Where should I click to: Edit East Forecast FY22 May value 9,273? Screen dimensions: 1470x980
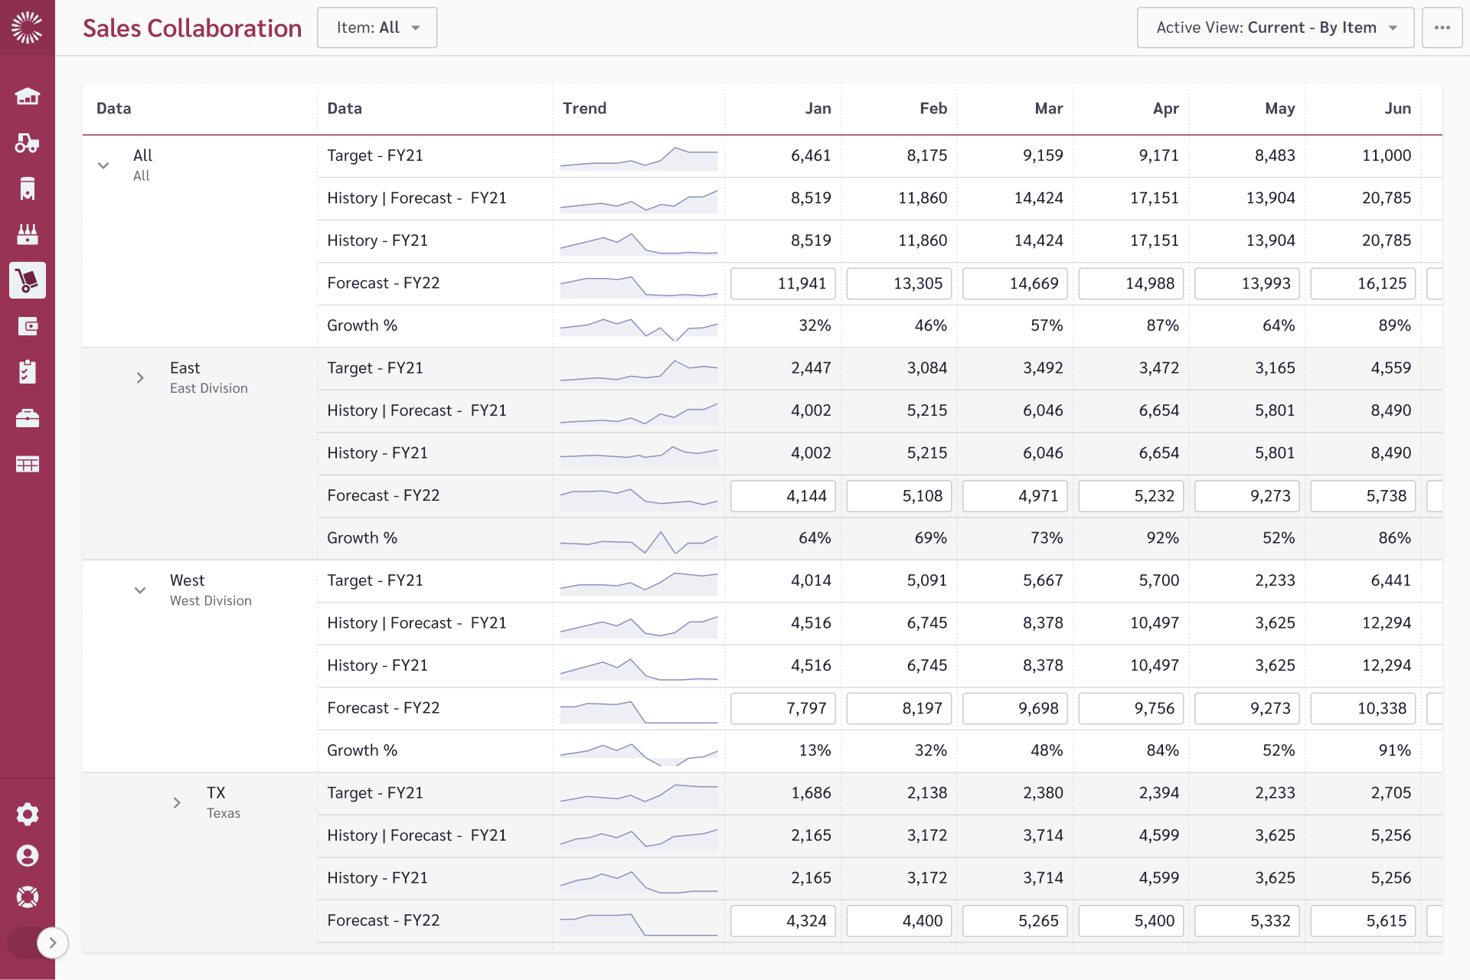(x=1247, y=496)
